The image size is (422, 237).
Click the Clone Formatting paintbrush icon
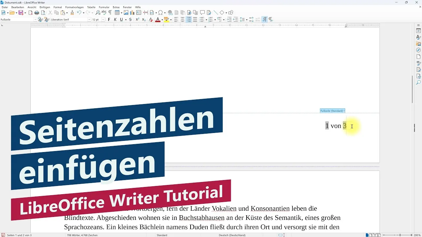pyautogui.click(x=72, y=13)
